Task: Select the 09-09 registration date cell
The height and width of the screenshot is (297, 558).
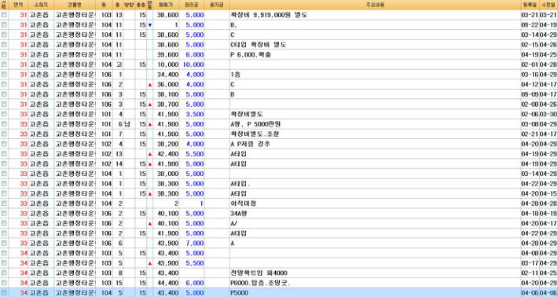Action: tap(530, 94)
